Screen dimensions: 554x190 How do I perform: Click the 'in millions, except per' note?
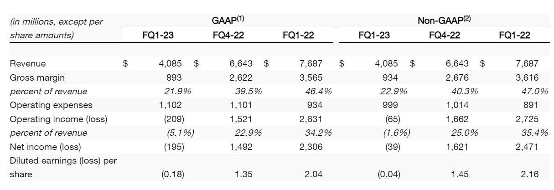point(56,22)
